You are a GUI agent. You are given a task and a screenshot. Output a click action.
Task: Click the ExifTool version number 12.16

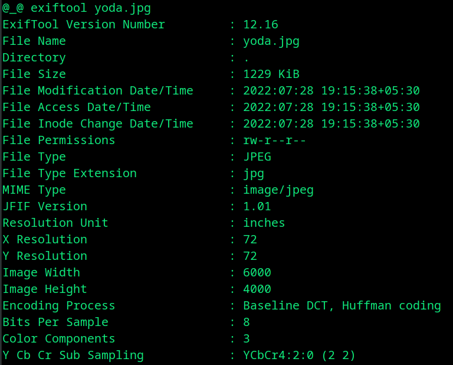click(x=261, y=24)
